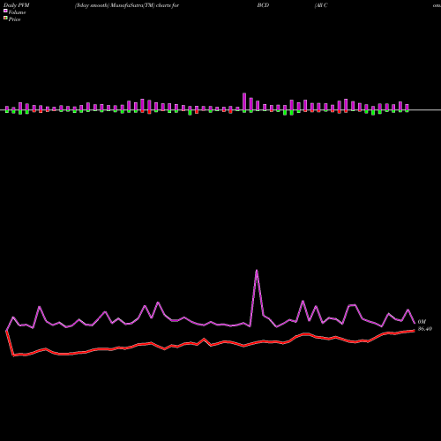441x441 pixels.
Task: Click the "0M" volume value label
Action: [x=422, y=322]
